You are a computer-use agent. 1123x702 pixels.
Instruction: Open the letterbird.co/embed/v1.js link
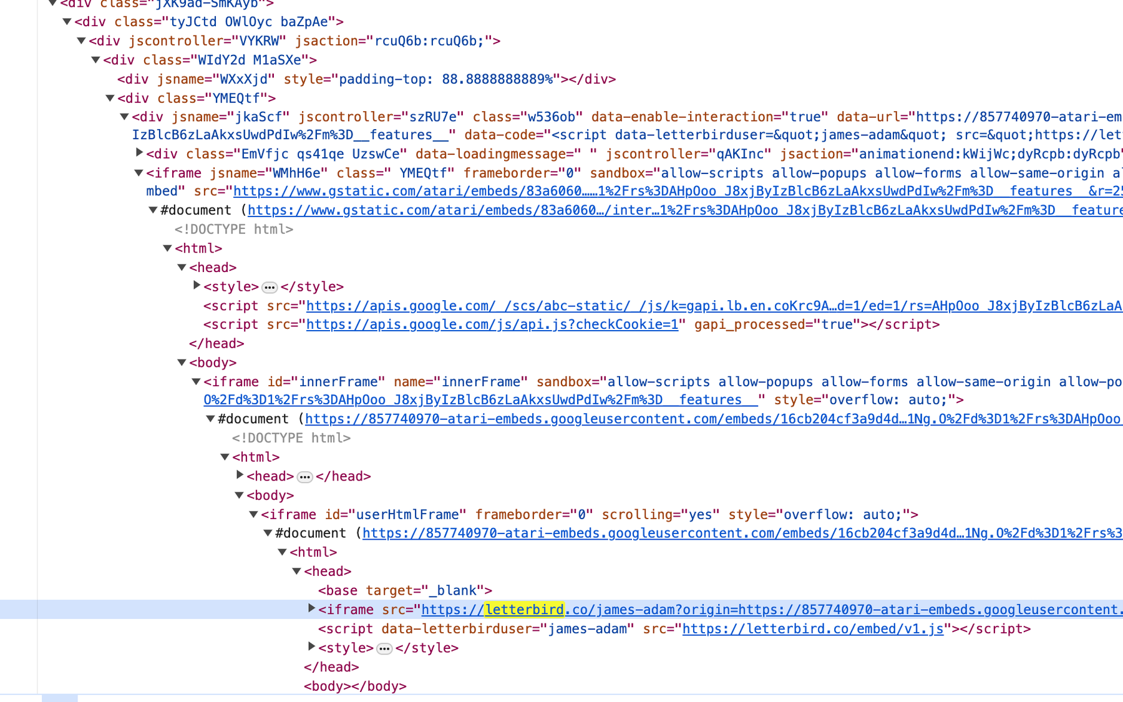pos(812,629)
